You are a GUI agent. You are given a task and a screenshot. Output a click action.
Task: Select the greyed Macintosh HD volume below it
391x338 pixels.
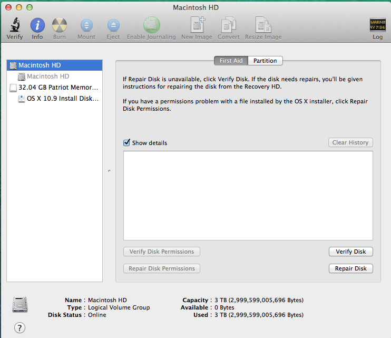tap(55, 76)
